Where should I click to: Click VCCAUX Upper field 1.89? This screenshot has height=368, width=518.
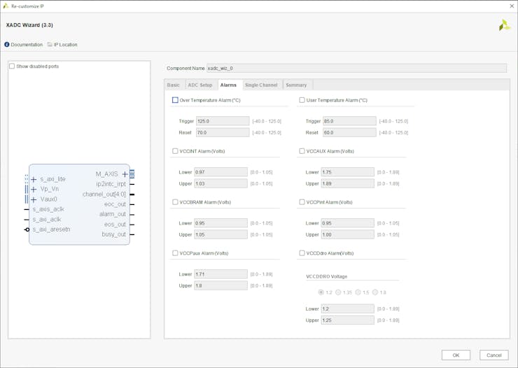click(347, 183)
